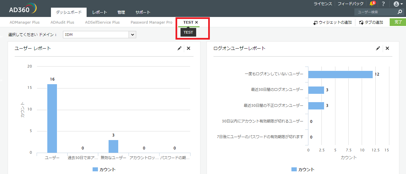Close the TEST tab with its X
This screenshot has width=406, height=174.
pos(197,22)
